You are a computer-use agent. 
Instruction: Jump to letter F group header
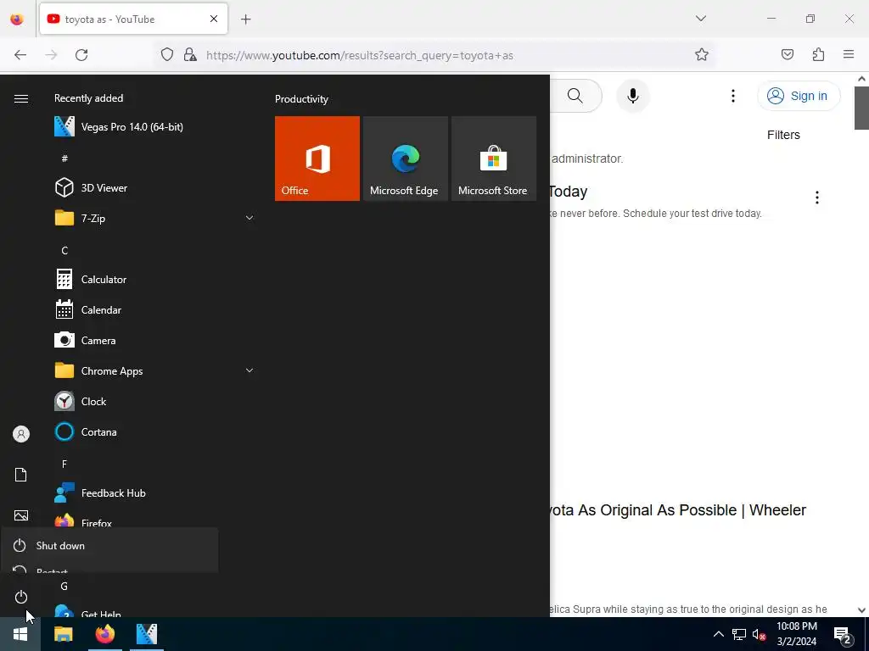64,464
